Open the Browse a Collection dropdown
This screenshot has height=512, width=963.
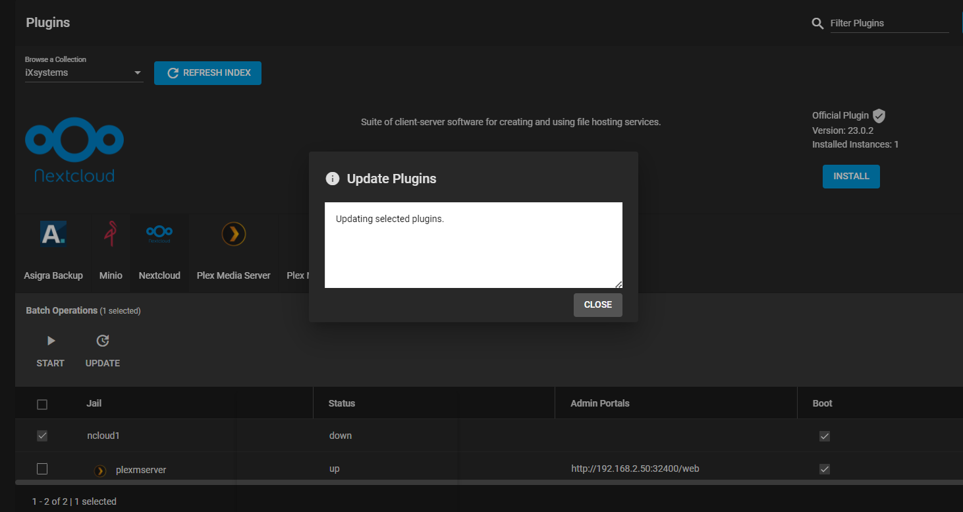tap(84, 72)
